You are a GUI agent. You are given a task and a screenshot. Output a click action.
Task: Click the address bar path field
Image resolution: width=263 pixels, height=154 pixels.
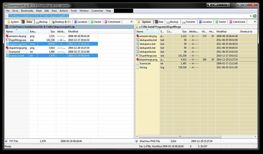[x=128, y=16]
